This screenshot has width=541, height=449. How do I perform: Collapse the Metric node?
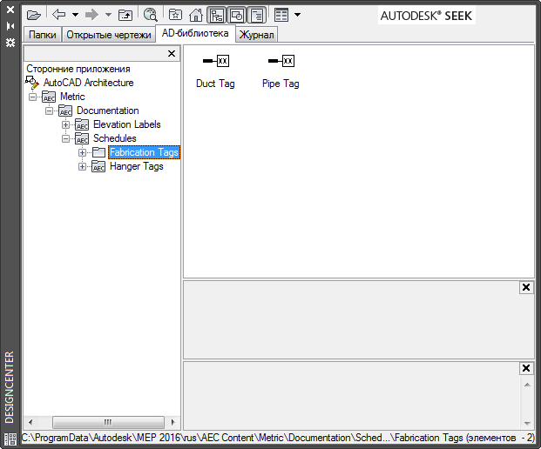pyautogui.click(x=33, y=97)
